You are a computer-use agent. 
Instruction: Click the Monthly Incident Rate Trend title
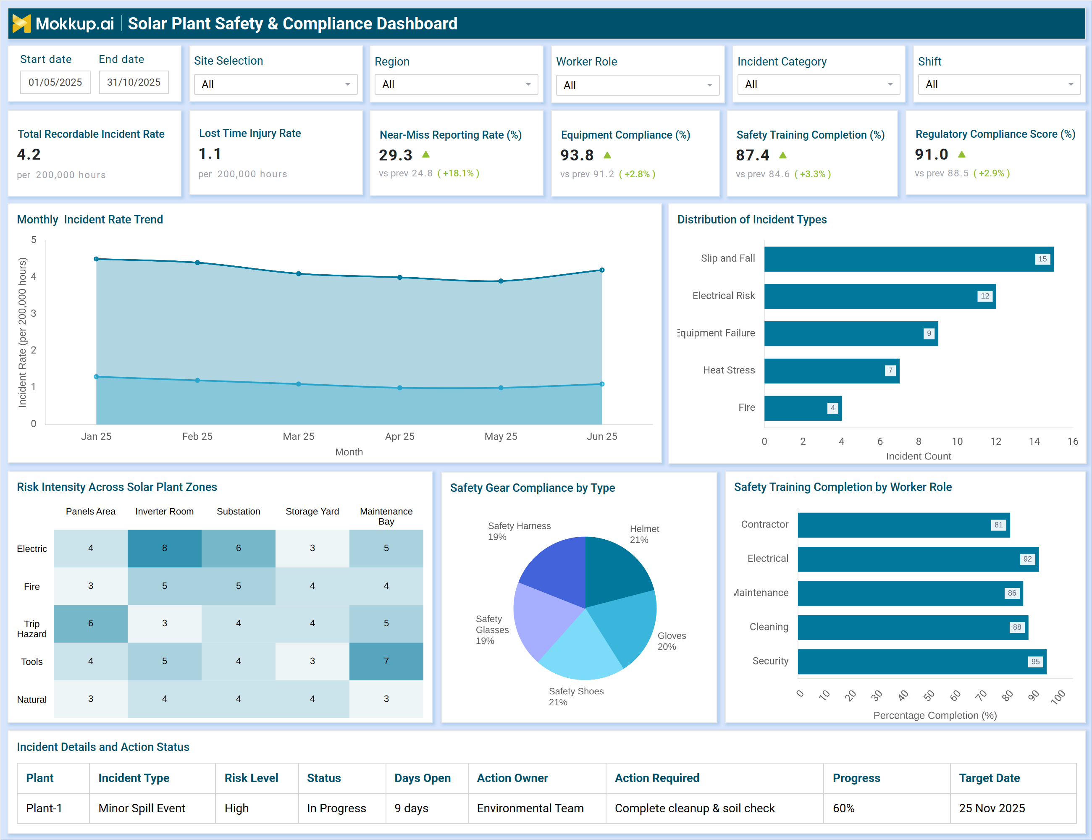coord(90,220)
